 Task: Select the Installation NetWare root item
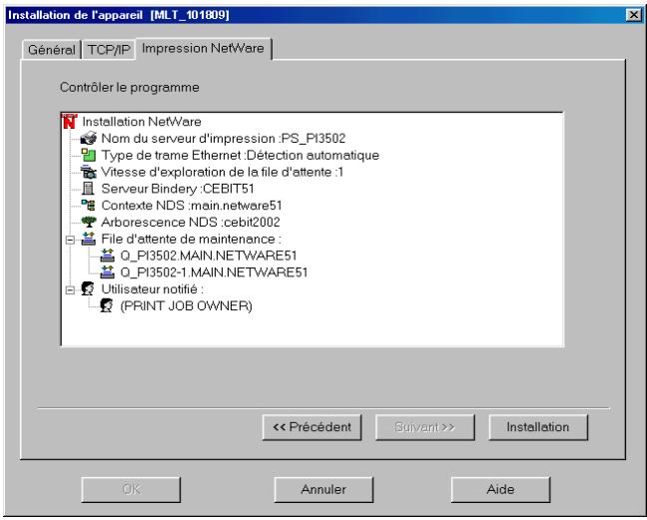tap(142, 122)
